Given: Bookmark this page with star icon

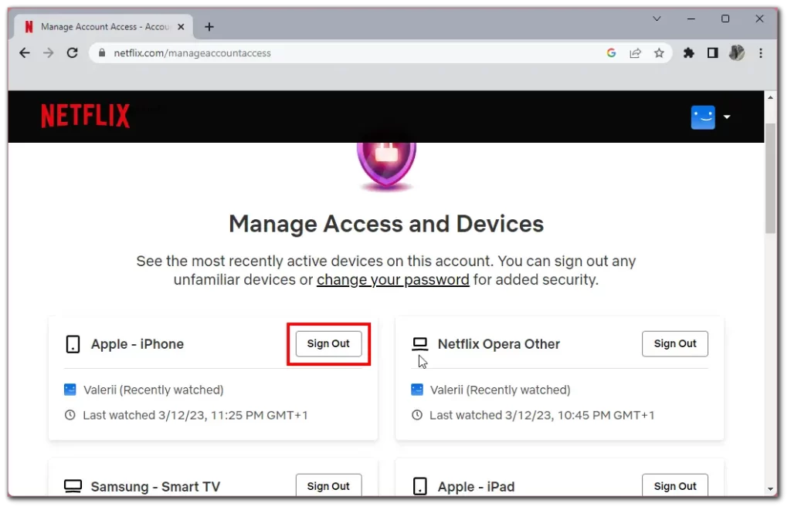Looking at the screenshot, I should click(x=659, y=53).
